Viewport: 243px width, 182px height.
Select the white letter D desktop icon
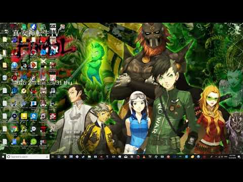coord(33,129)
